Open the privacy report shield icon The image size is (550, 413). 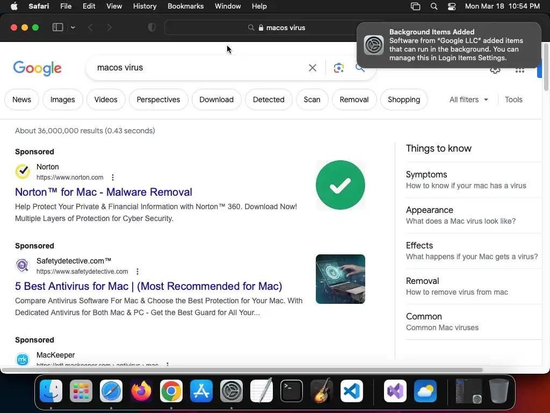click(x=151, y=27)
